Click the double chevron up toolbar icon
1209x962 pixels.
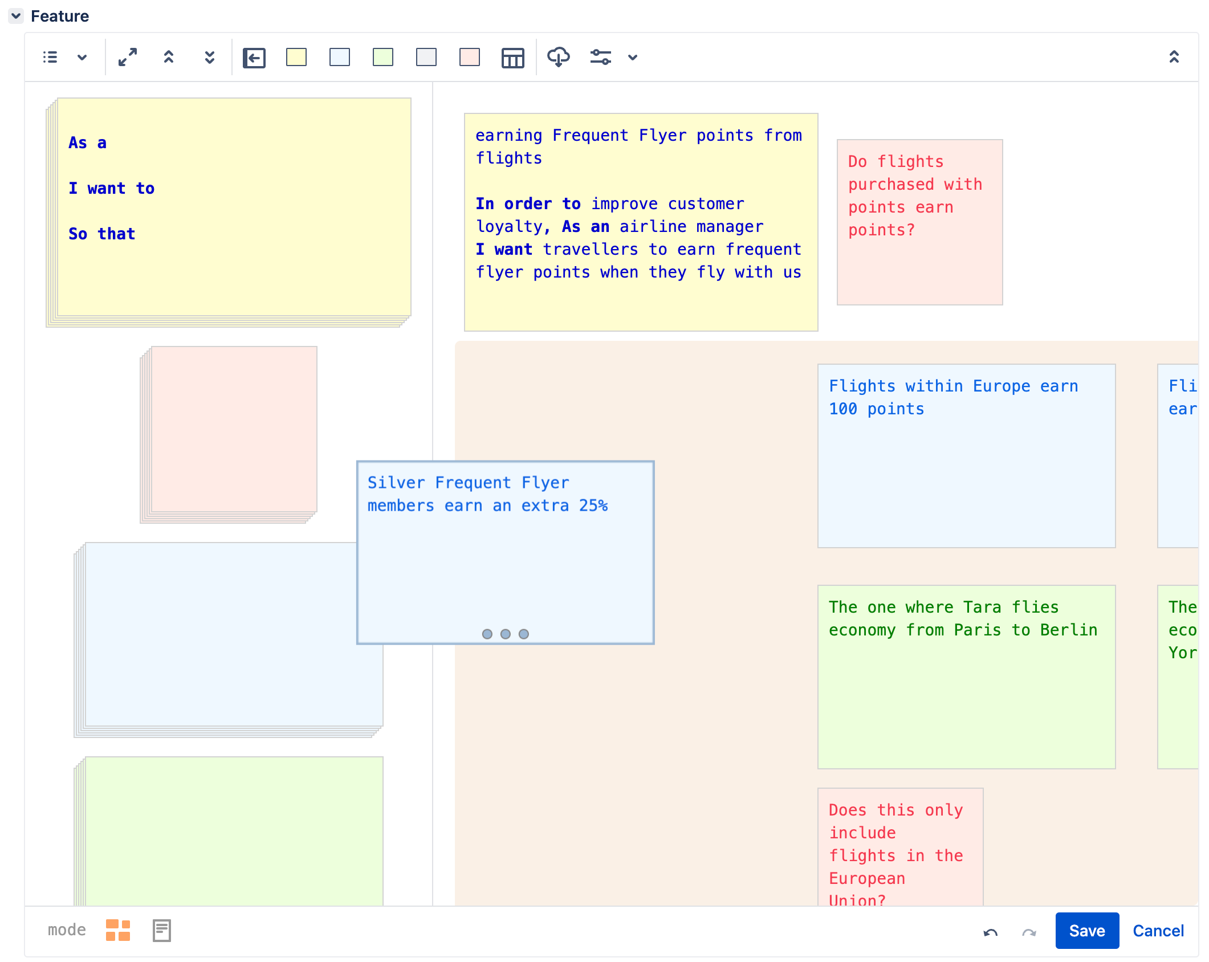[x=169, y=57]
